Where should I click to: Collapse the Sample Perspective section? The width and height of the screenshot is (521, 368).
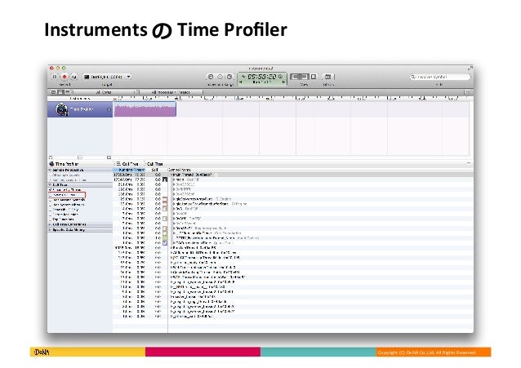pos(50,170)
